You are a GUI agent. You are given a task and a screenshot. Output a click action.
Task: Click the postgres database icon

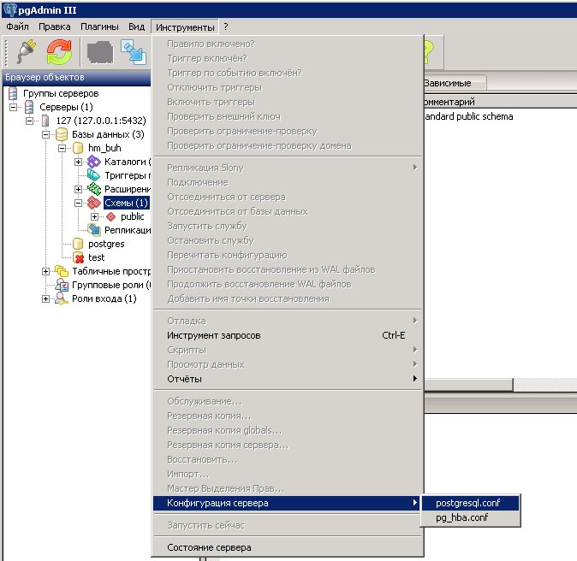click(x=78, y=244)
